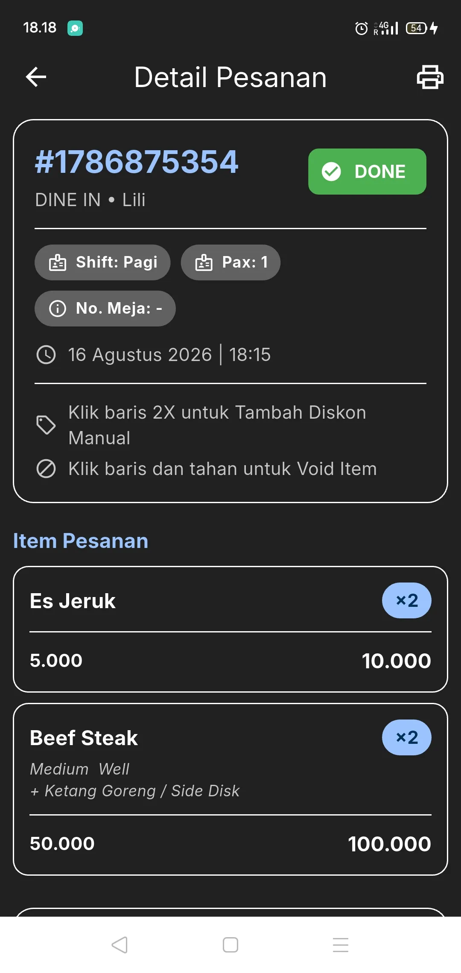Viewport: 461px width, 973px height.
Task: Tap the ×2 badge on Beef Steak
Action: [x=406, y=737]
